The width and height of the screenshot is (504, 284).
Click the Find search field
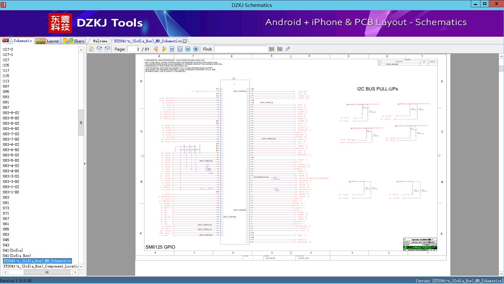[x=240, y=49]
